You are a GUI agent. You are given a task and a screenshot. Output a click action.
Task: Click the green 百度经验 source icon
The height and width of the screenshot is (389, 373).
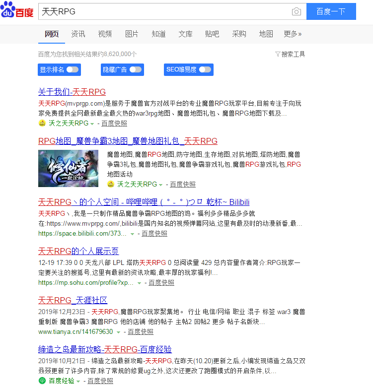42,380
